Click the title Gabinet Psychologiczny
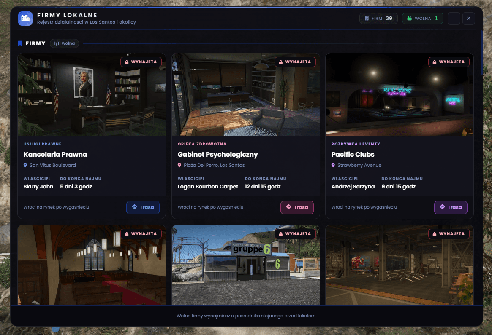 [218, 154]
